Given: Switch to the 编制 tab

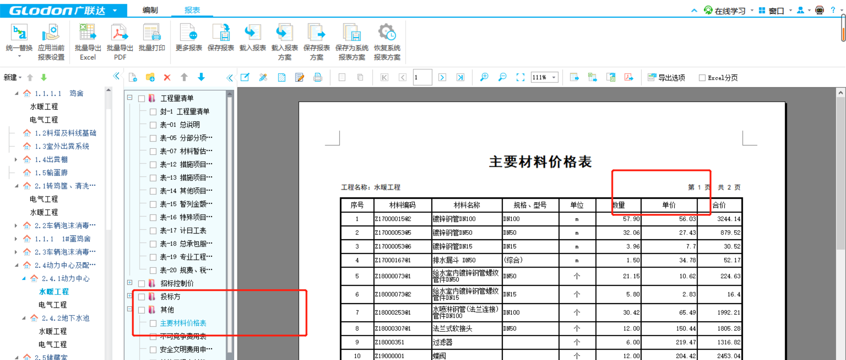Looking at the screenshot, I should pyautogui.click(x=150, y=10).
